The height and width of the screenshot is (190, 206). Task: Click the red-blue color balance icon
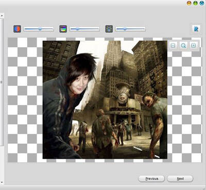17,29
